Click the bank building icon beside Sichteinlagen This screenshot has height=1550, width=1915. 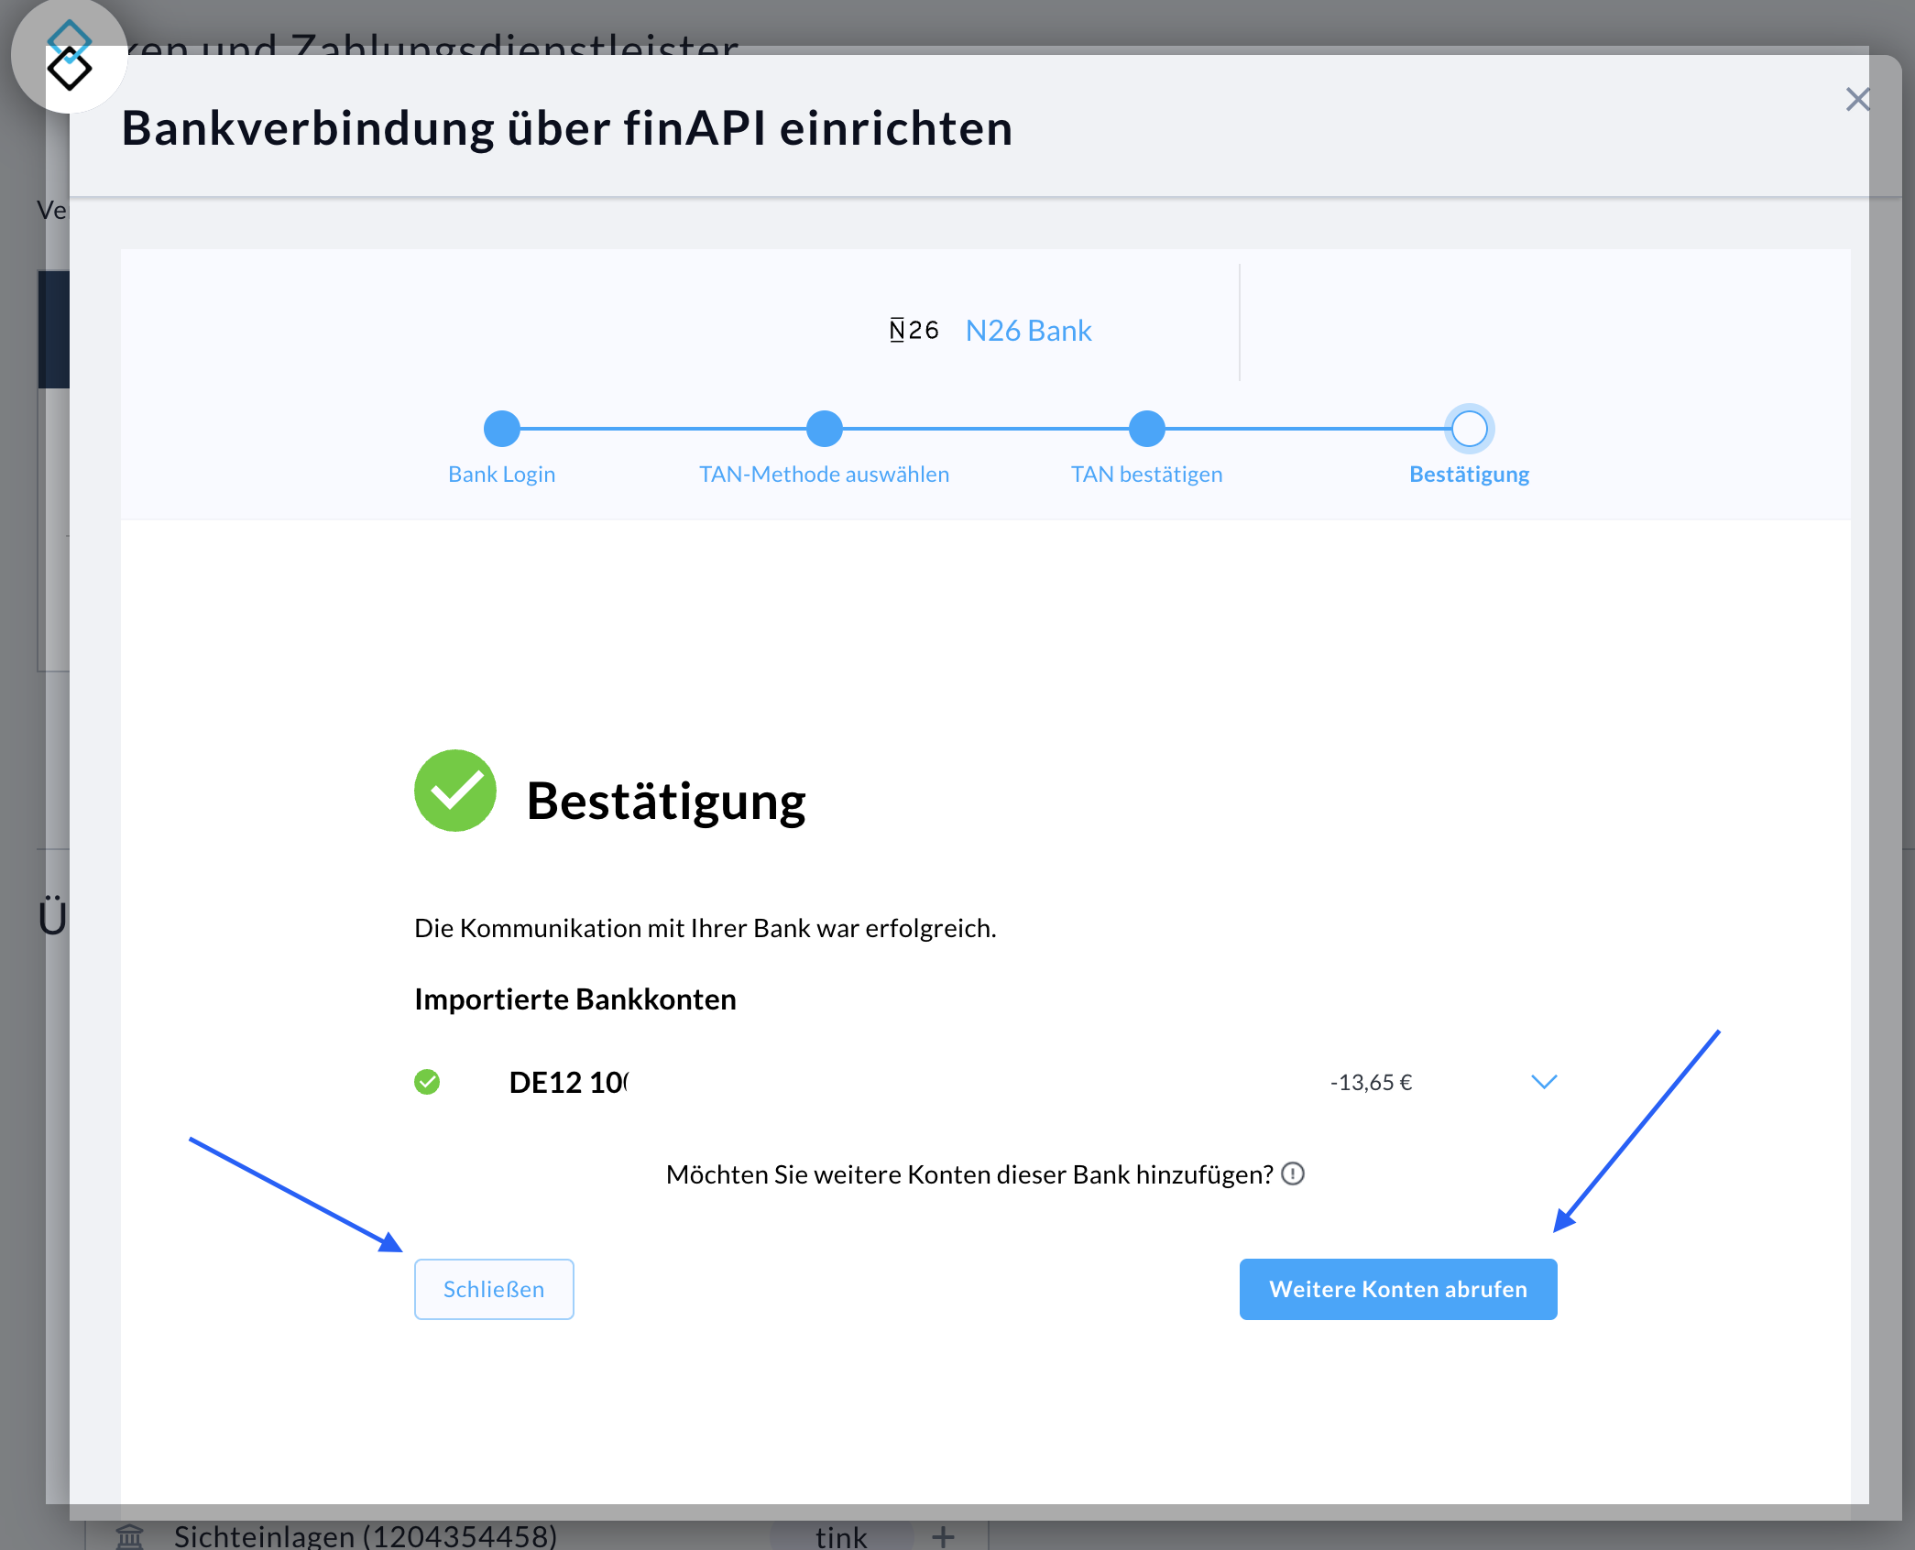pos(132,1535)
